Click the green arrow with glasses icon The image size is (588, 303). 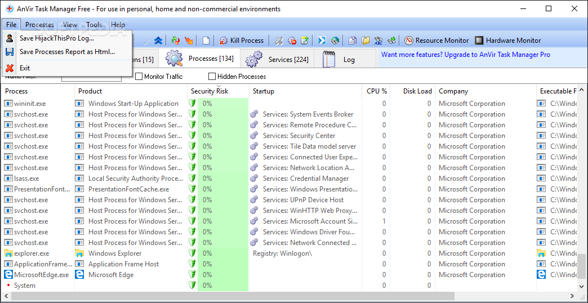coord(392,41)
